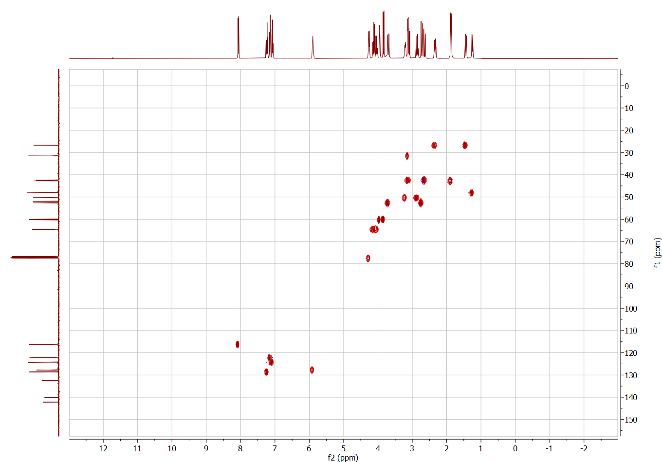This screenshot has height=462, width=662.
Task: Click the f2 (ppm) horizontal axis label
Action: click(343, 458)
